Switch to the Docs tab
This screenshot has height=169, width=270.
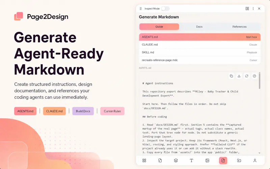tap(199, 27)
